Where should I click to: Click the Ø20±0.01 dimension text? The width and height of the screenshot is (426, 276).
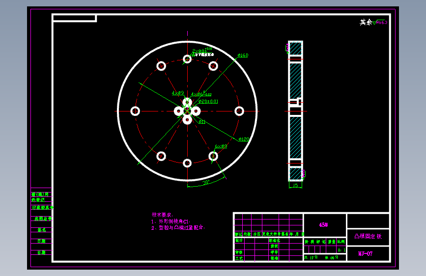click(208, 101)
